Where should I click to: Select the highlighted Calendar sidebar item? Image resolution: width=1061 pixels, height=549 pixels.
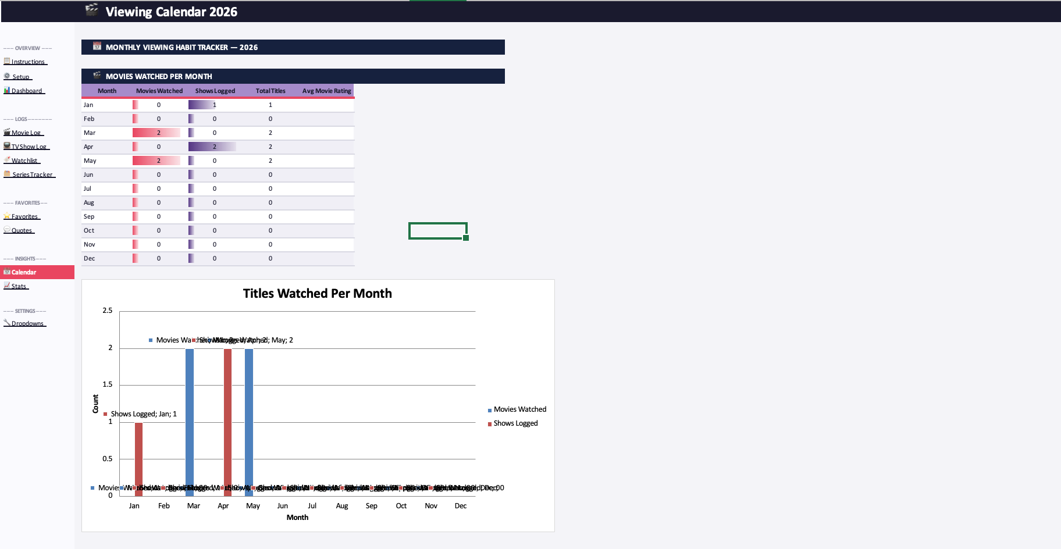pyautogui.click(x=37, y=272)
